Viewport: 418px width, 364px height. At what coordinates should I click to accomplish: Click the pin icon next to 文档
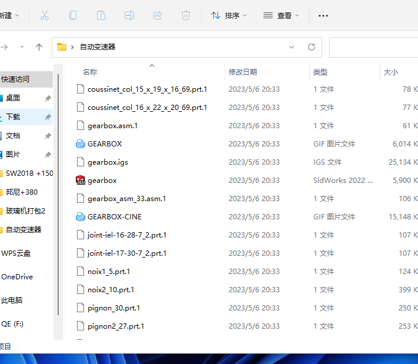pyautogui.click(x=48, y=136)
